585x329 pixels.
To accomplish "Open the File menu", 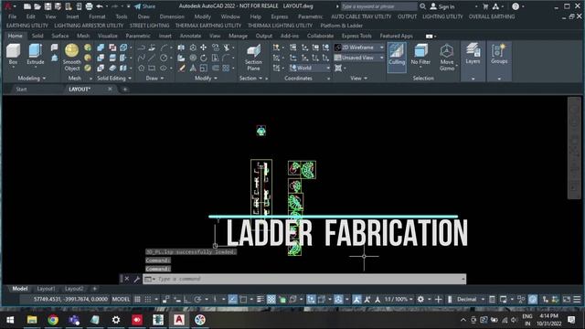I will pyautogui.click(x=12, y=16).
